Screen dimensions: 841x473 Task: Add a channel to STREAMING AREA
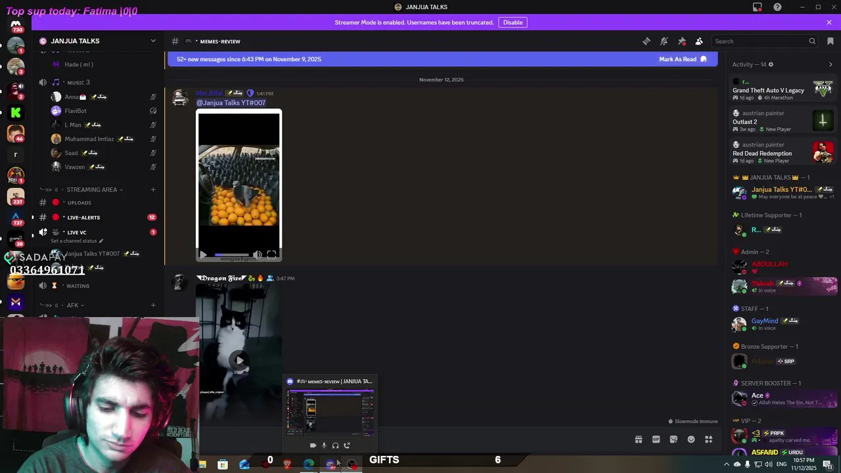[153, 190]
